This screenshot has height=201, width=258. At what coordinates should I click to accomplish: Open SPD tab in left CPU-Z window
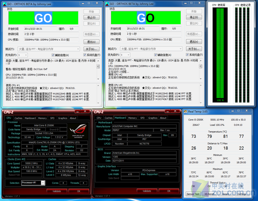tap(53, 118)
